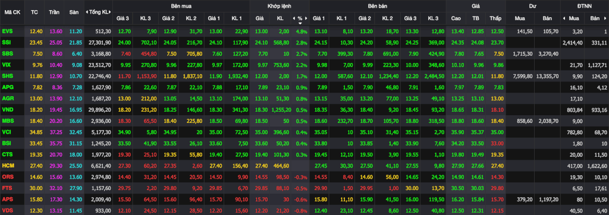Image resolution: width=609 pixels, height=215 pixels.
Task: Toggle sort triangle under % header
Action: [300, 23]
